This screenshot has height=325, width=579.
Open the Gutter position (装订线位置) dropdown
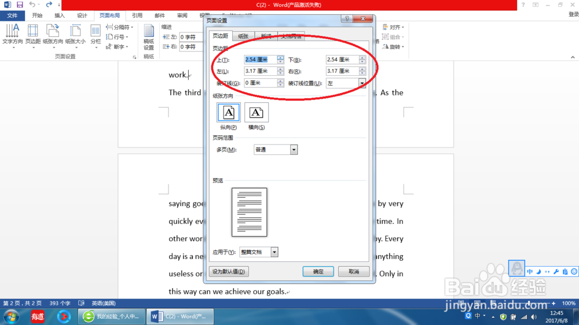tap(362, 83)
